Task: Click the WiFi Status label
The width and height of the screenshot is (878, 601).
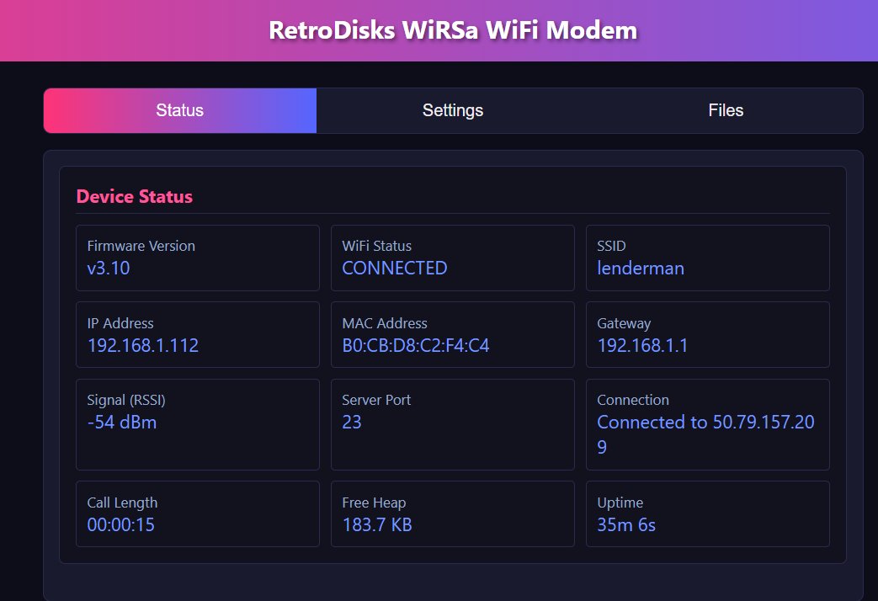Action: pos(377,246)
